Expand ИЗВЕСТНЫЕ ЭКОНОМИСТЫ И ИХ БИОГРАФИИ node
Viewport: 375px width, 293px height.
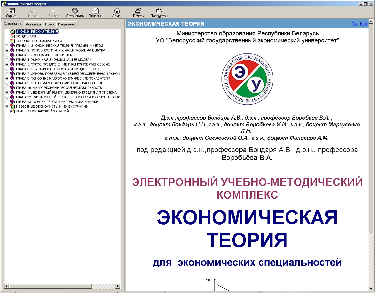tap(7, 106)
